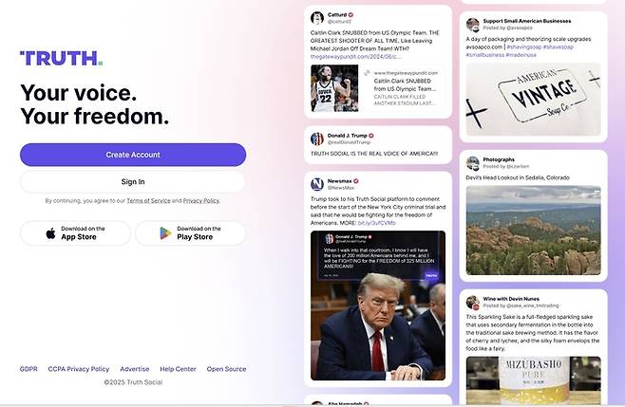Image resolution: width=625 pixels, height=407 pixels.
Task: Open the GDPR footer link
Action: click(28, 369)
